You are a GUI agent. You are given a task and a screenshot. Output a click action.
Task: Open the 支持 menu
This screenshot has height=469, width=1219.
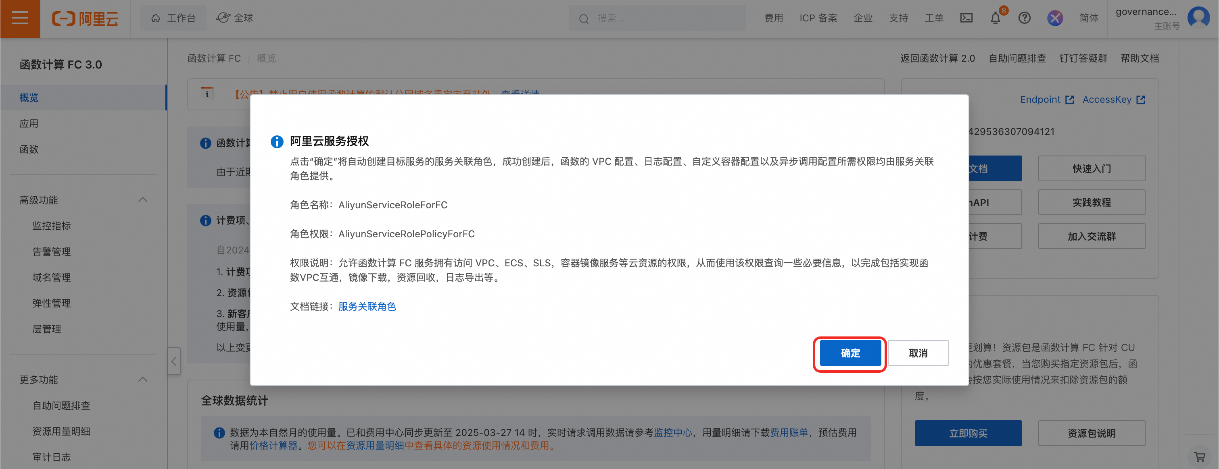[x=898, y=18]
